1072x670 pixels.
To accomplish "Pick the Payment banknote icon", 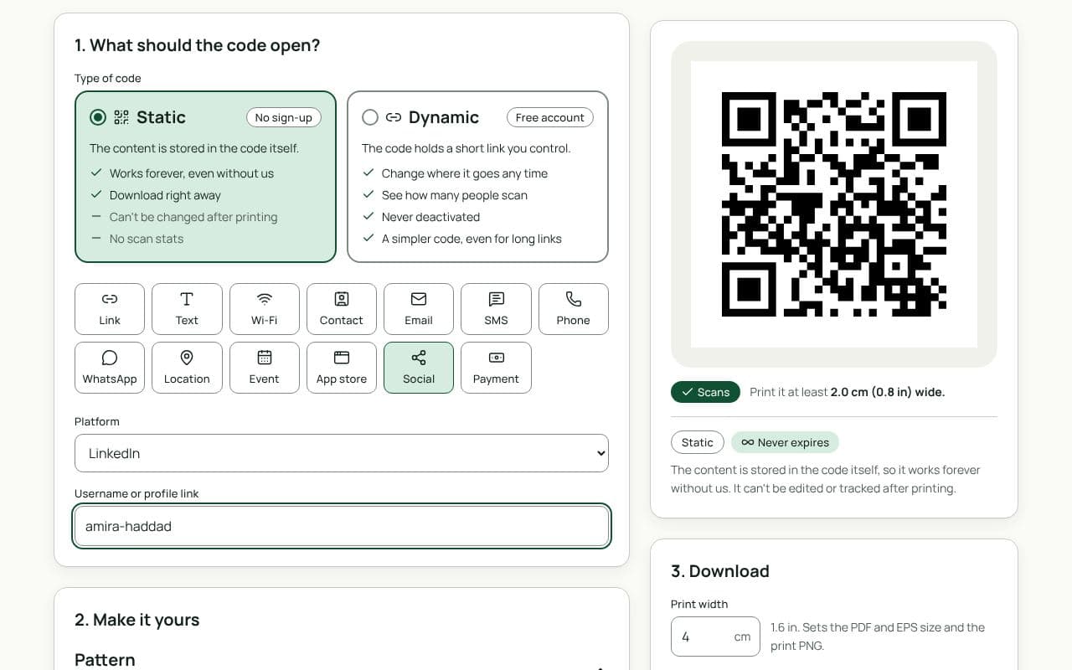I will tap(496, 358).
